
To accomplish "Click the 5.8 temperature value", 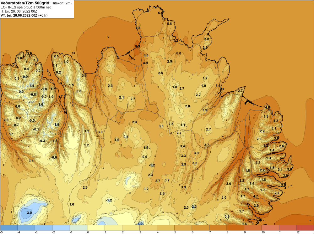I will pyautogui.click(x=138, y=28).
